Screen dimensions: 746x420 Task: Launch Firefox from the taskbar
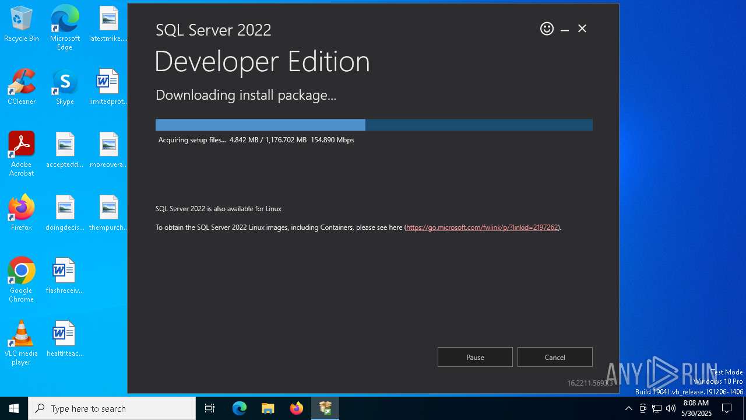tap(297, 408)
